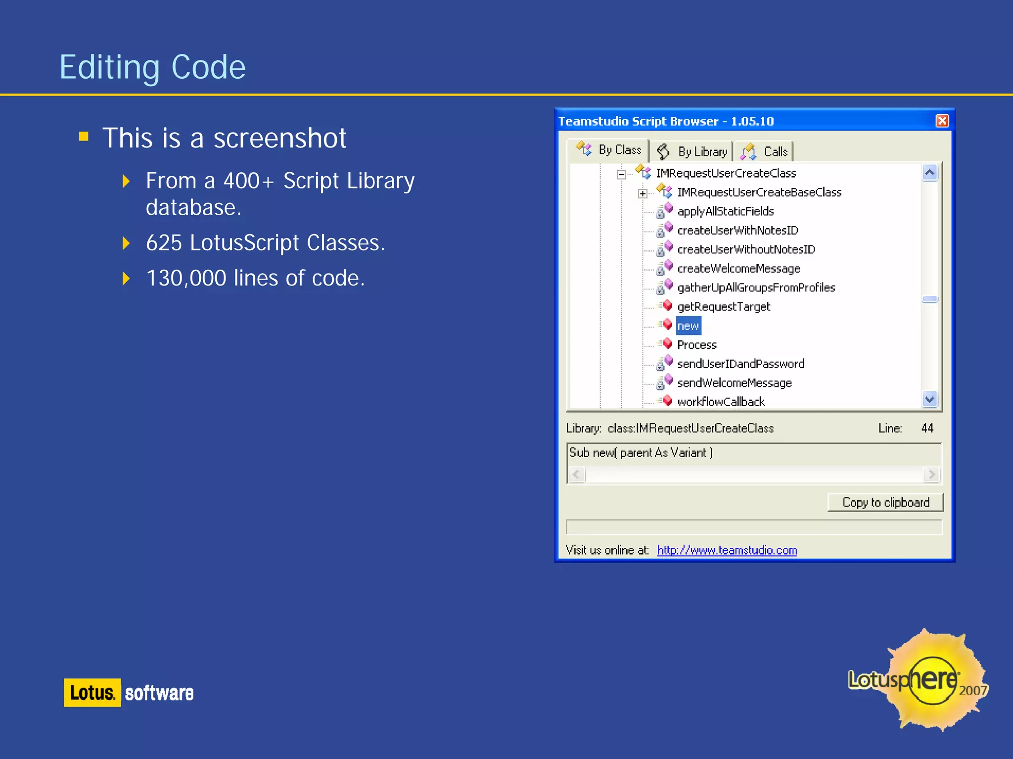Image resolution: width=1013 pixels, height=759 pixels.
Task: Close the Teamstudio Script Browser window
Action: coord(942,121)
